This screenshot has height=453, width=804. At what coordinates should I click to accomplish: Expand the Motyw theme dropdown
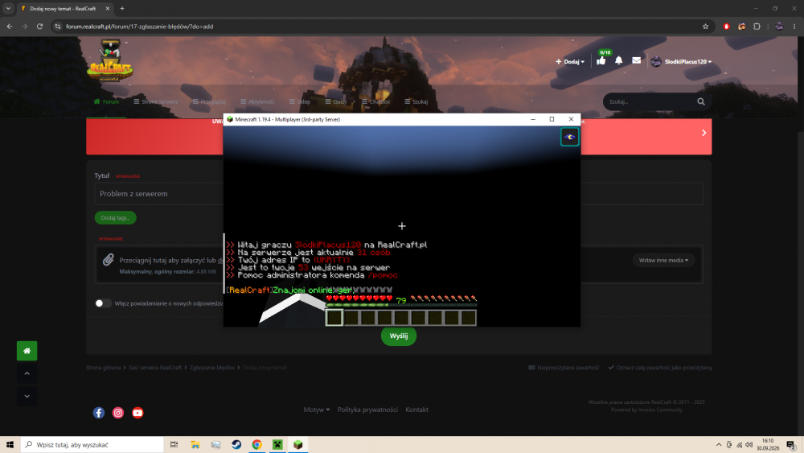[x=316, y=410]
